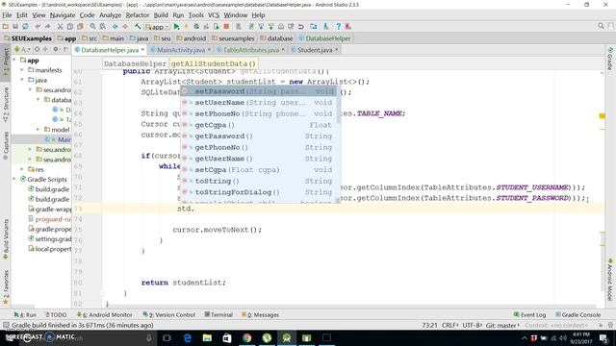Open the Edge browser from the taskbar
This screenshot has height=346, width=616.
tap(188, 337)
